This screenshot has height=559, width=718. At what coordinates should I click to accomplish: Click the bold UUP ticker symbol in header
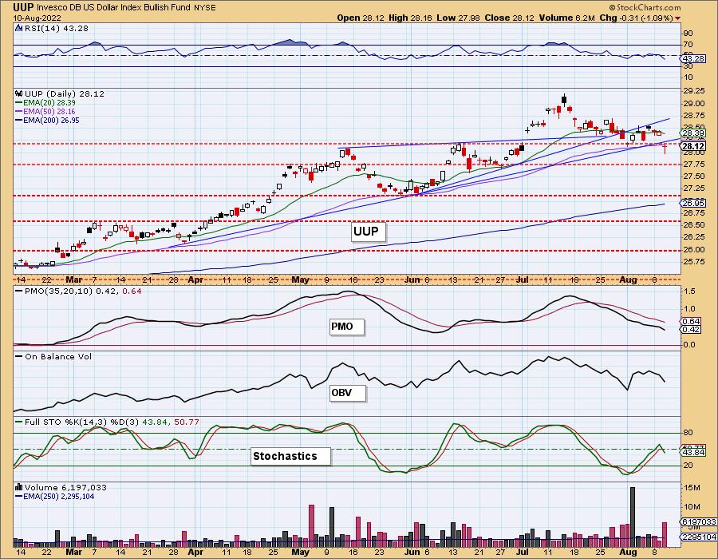pyautogui.click(x=23, y=7)
